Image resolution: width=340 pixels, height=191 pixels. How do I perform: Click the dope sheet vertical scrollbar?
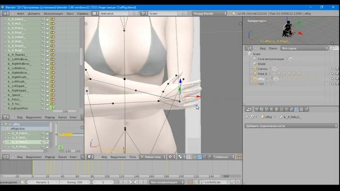[x=81, y=56]
